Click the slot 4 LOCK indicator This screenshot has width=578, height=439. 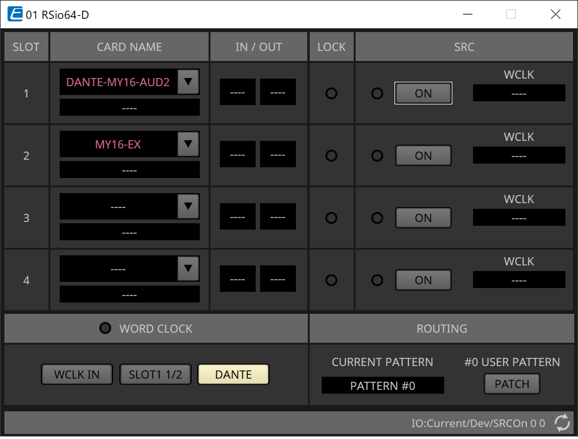click(331, 281)
